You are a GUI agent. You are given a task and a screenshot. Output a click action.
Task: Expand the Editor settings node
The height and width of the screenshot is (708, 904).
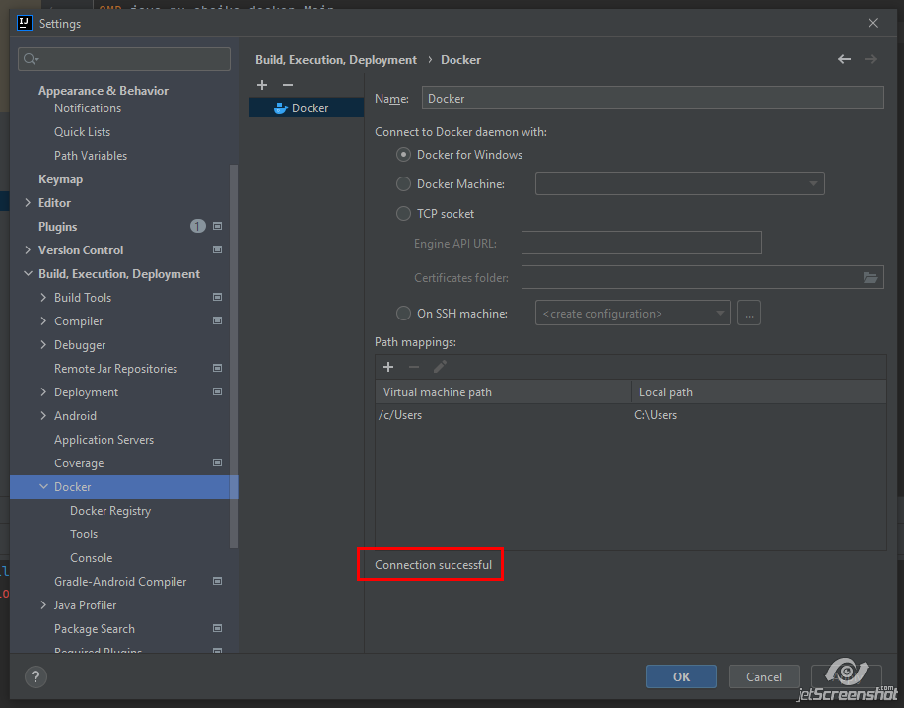coord(28,202)
